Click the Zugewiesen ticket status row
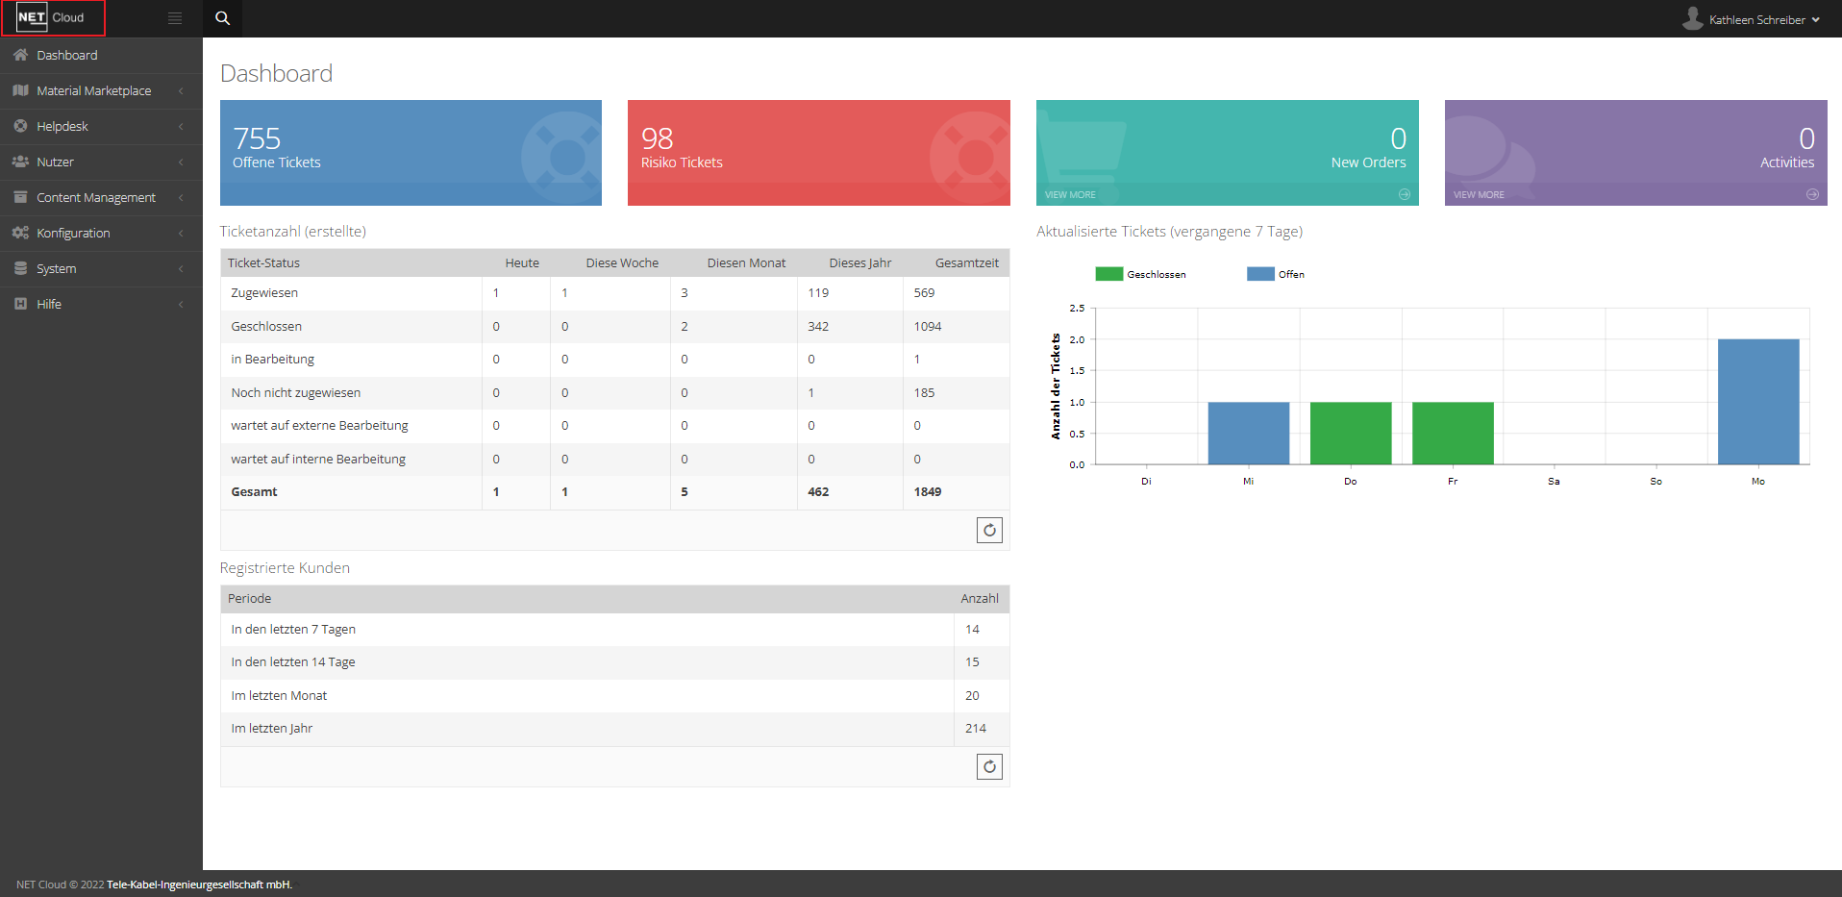The width and height of the screenshot is (1842, 897). 263,292
